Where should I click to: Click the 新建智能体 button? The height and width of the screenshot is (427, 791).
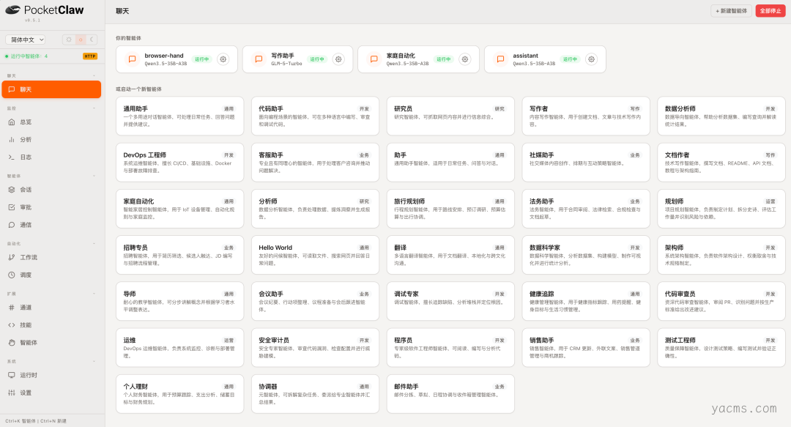click(731, 11)
